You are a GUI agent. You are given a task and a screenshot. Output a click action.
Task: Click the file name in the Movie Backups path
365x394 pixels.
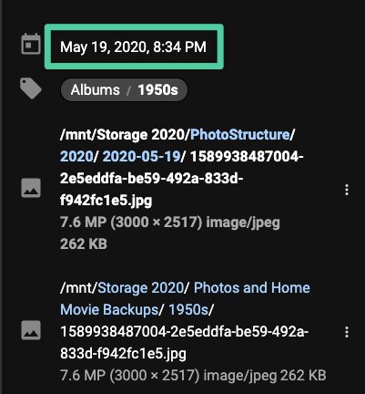coord(184,343)
